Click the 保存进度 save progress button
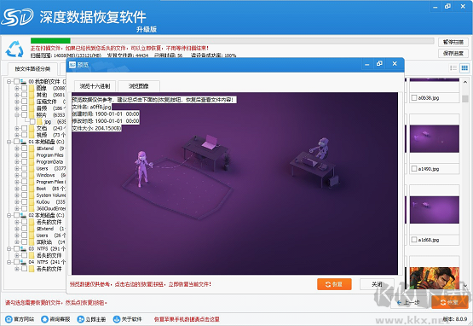The image size is (473, 326). click(x=453, y=53)
